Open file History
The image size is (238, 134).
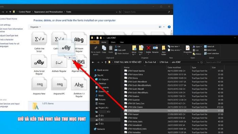197,54
